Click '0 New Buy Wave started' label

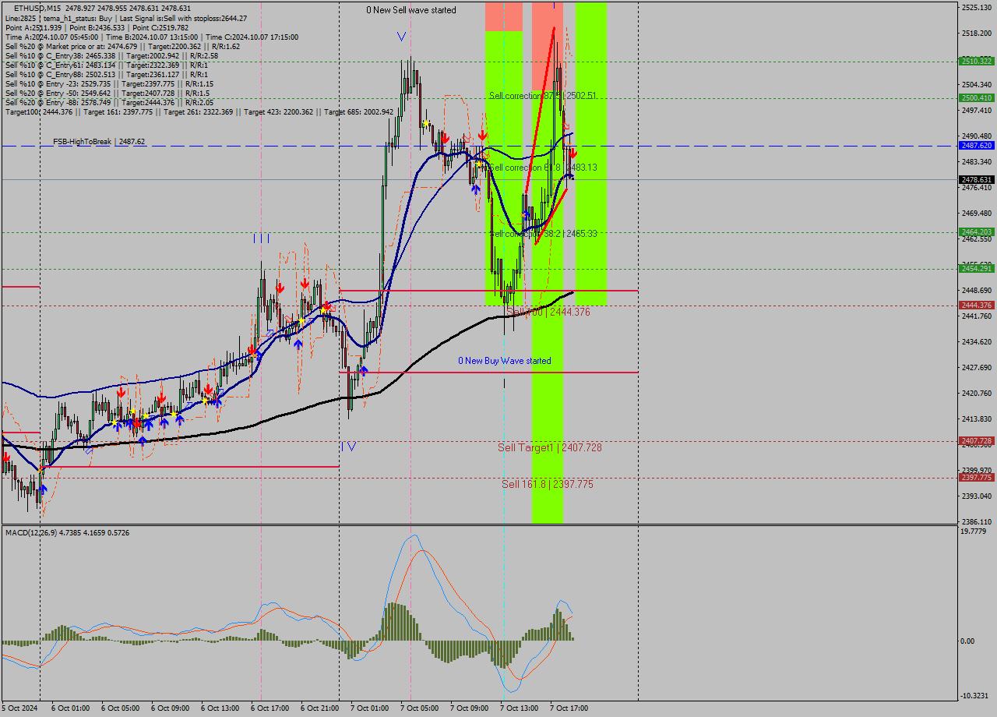(x=504, y=361)
